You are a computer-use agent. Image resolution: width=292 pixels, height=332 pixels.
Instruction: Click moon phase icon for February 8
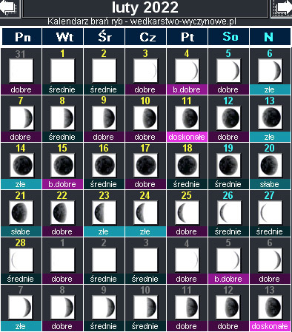(x=62, y=118)
